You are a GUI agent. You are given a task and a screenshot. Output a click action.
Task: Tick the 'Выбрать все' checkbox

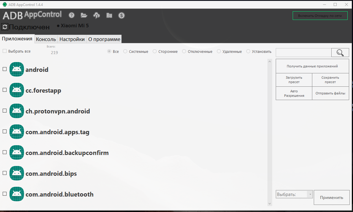click(4, 51)
